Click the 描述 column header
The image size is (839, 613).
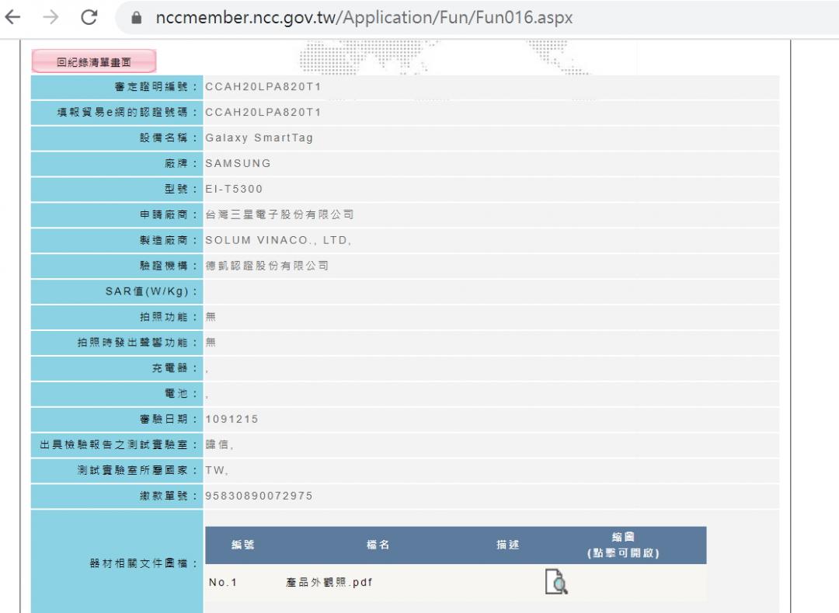[507, 545]
